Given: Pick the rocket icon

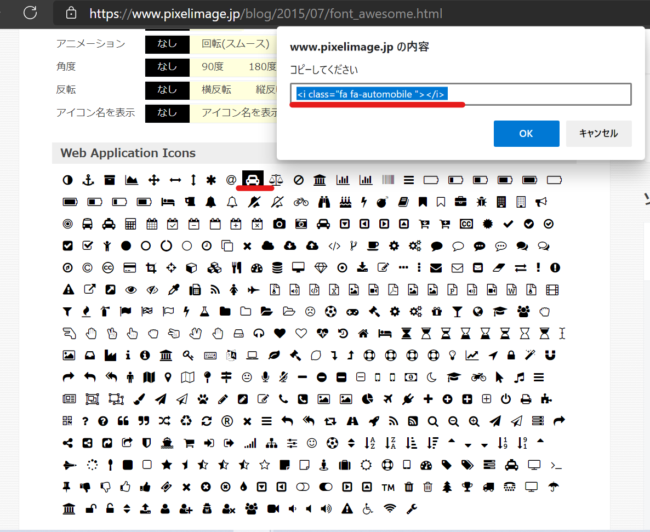Looking at the screenshot, I should coord(374,421).
